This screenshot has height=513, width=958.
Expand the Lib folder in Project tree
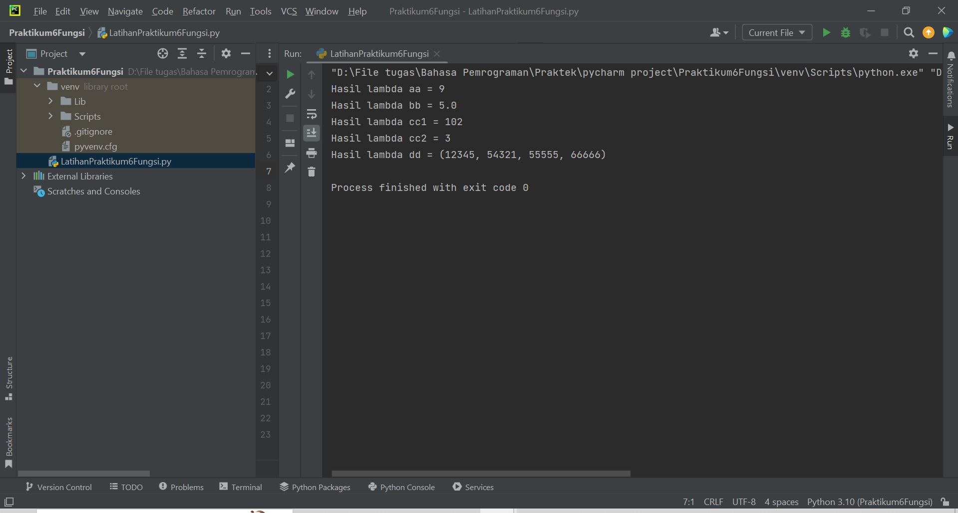(x=50, y=101)
